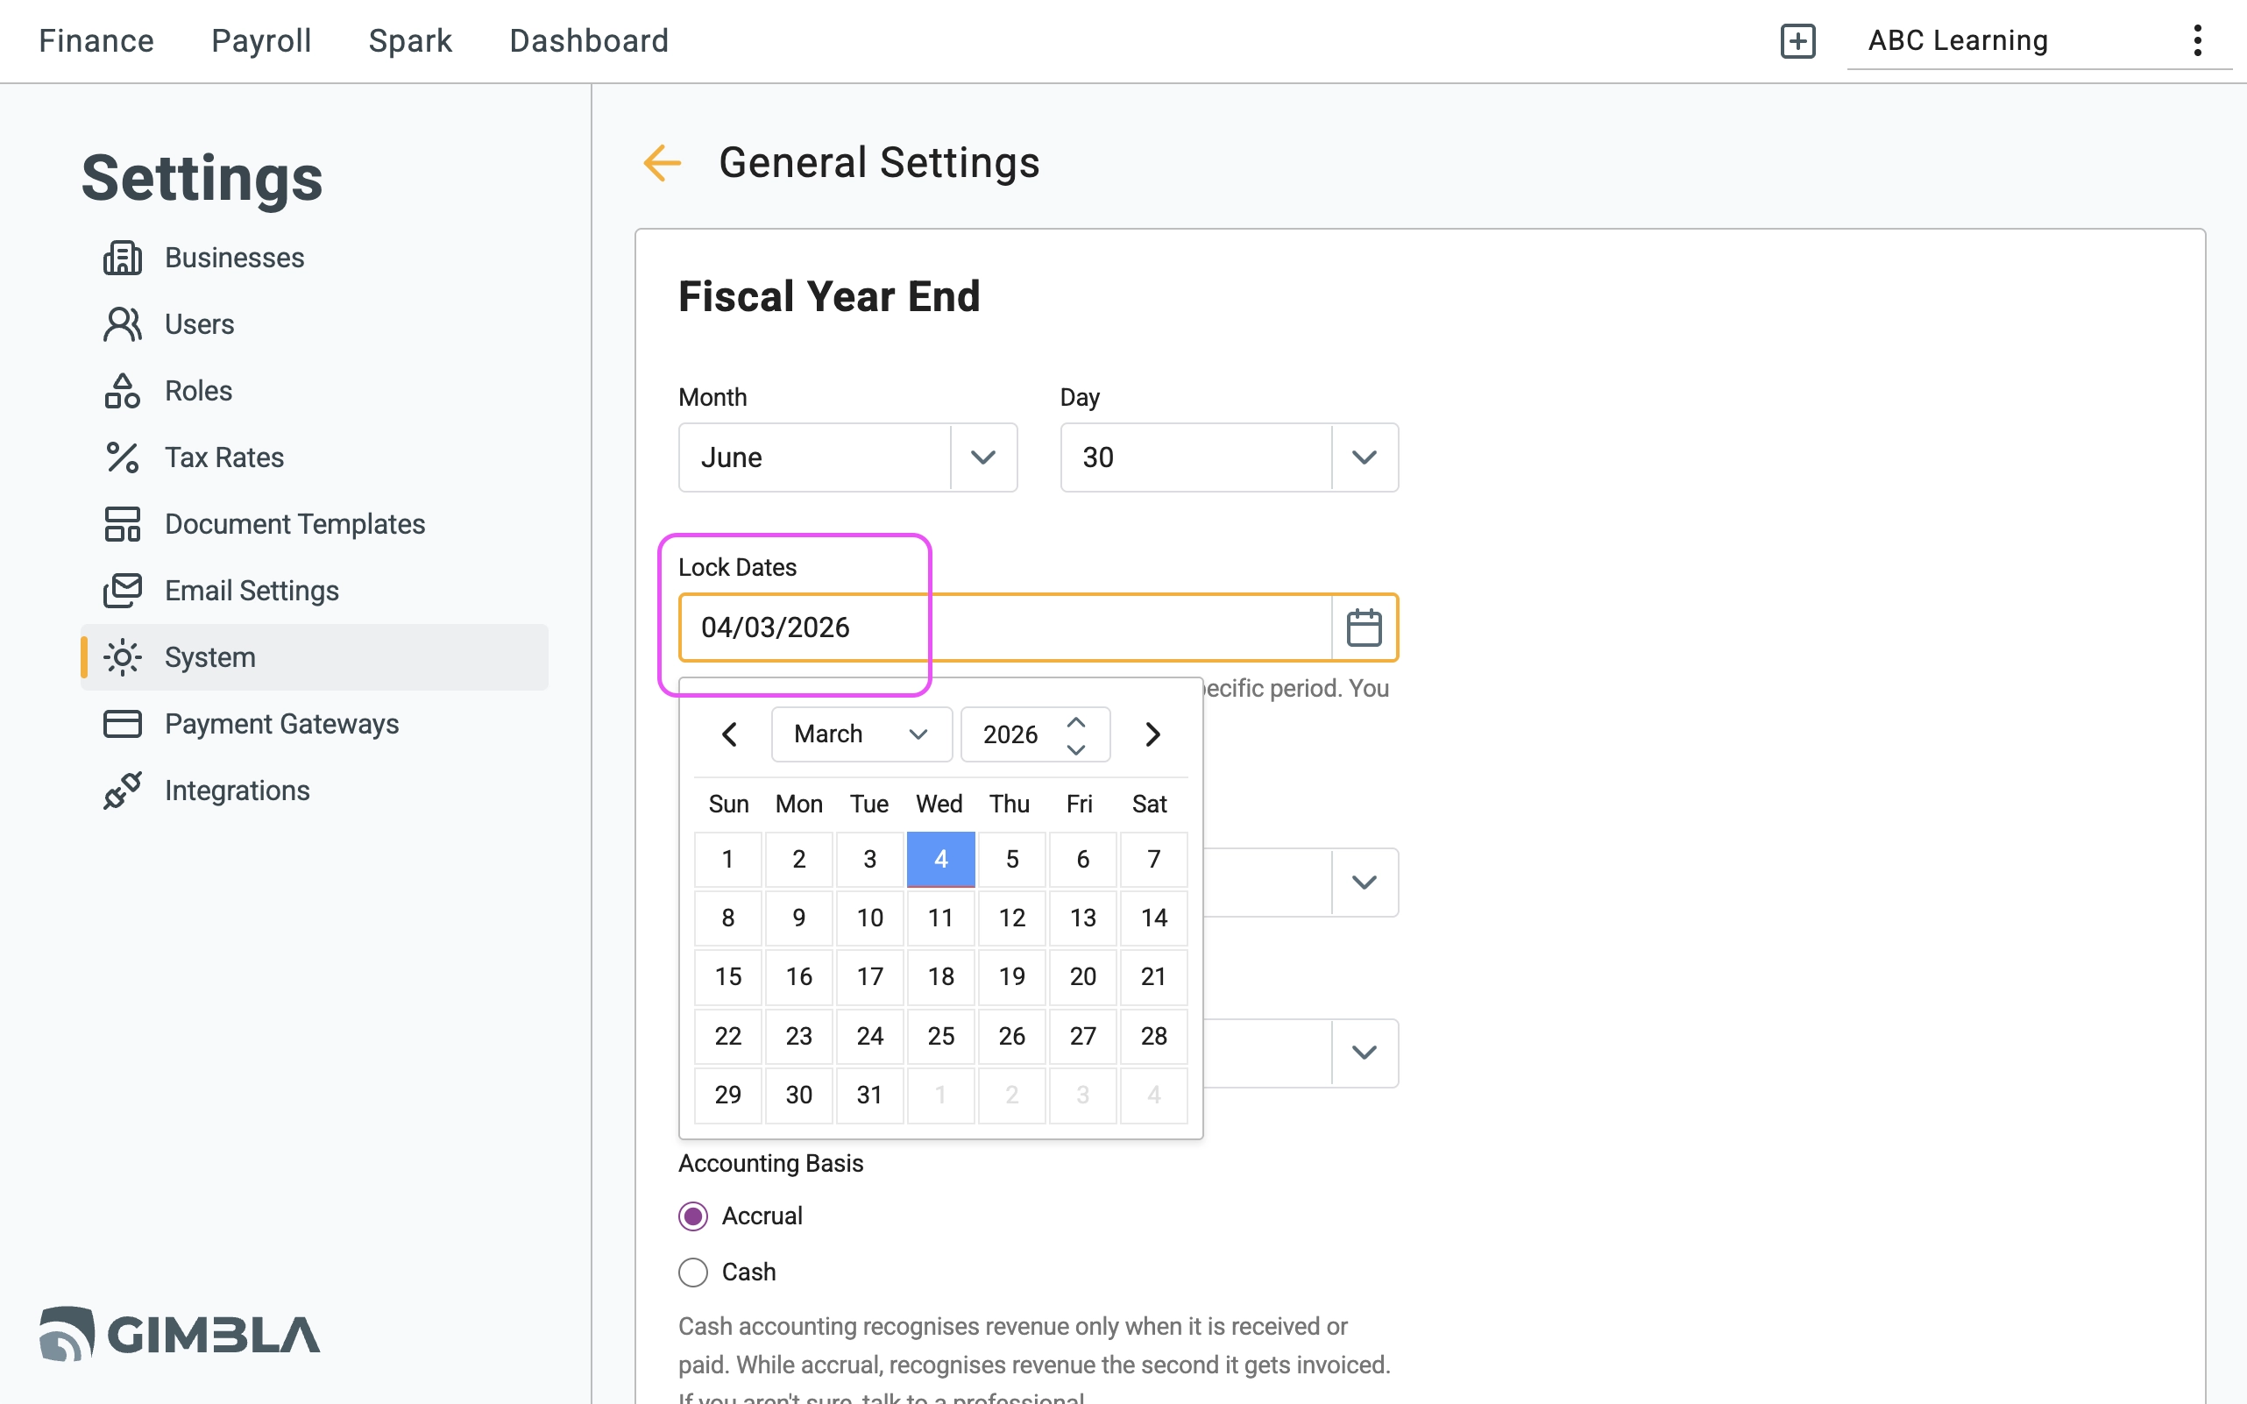Select the System settings icon

pos(123,657)
